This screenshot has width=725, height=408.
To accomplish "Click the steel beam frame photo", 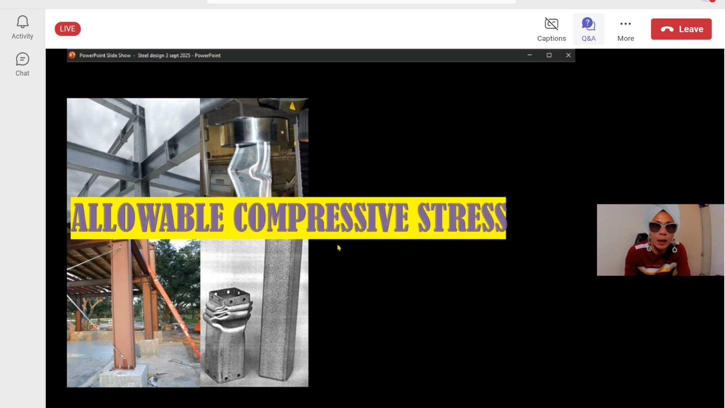I will (x=133, y=147).
